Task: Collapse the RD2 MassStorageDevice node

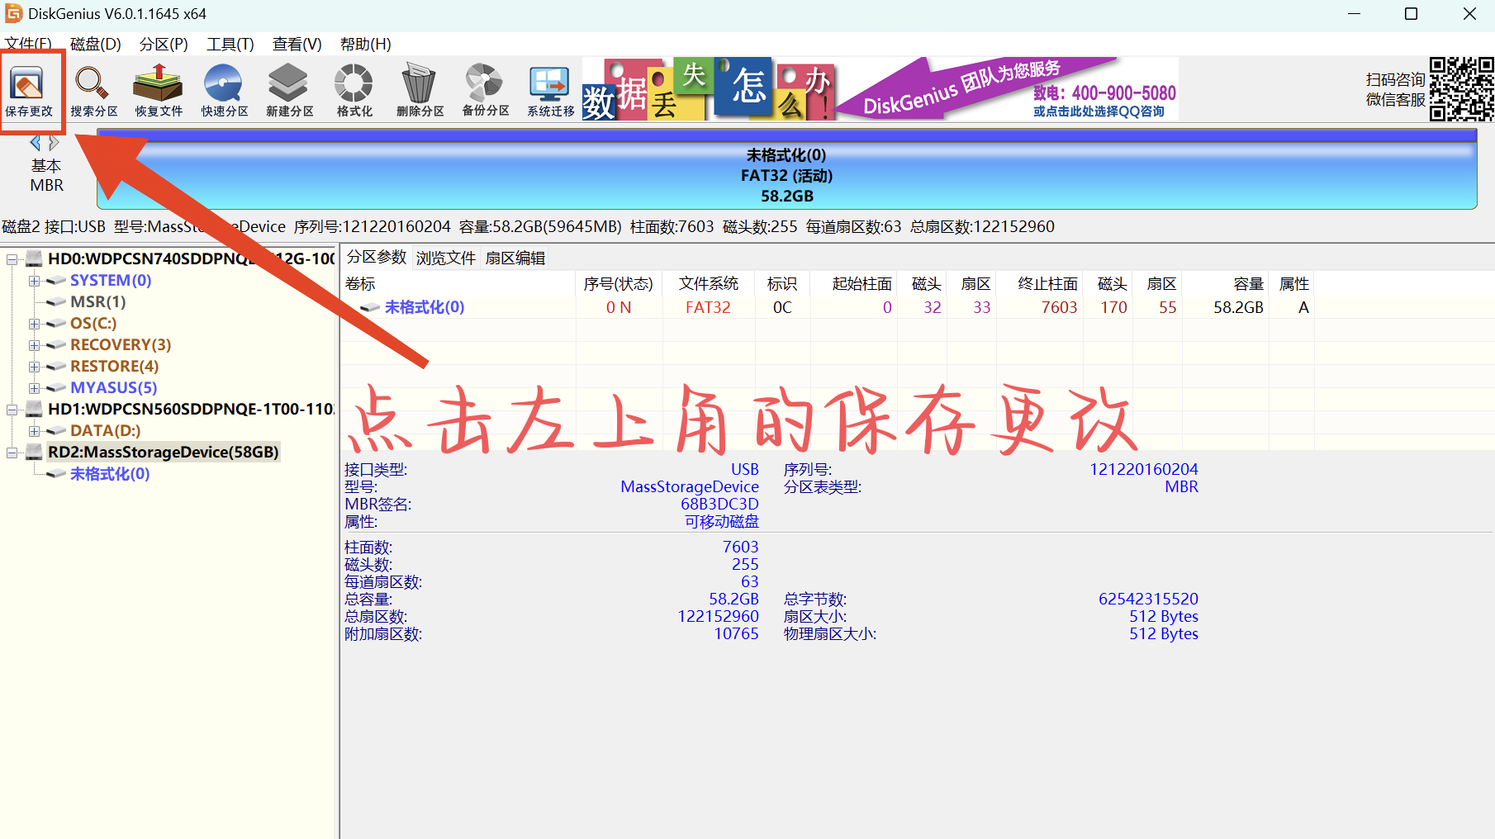Action: 12,453
